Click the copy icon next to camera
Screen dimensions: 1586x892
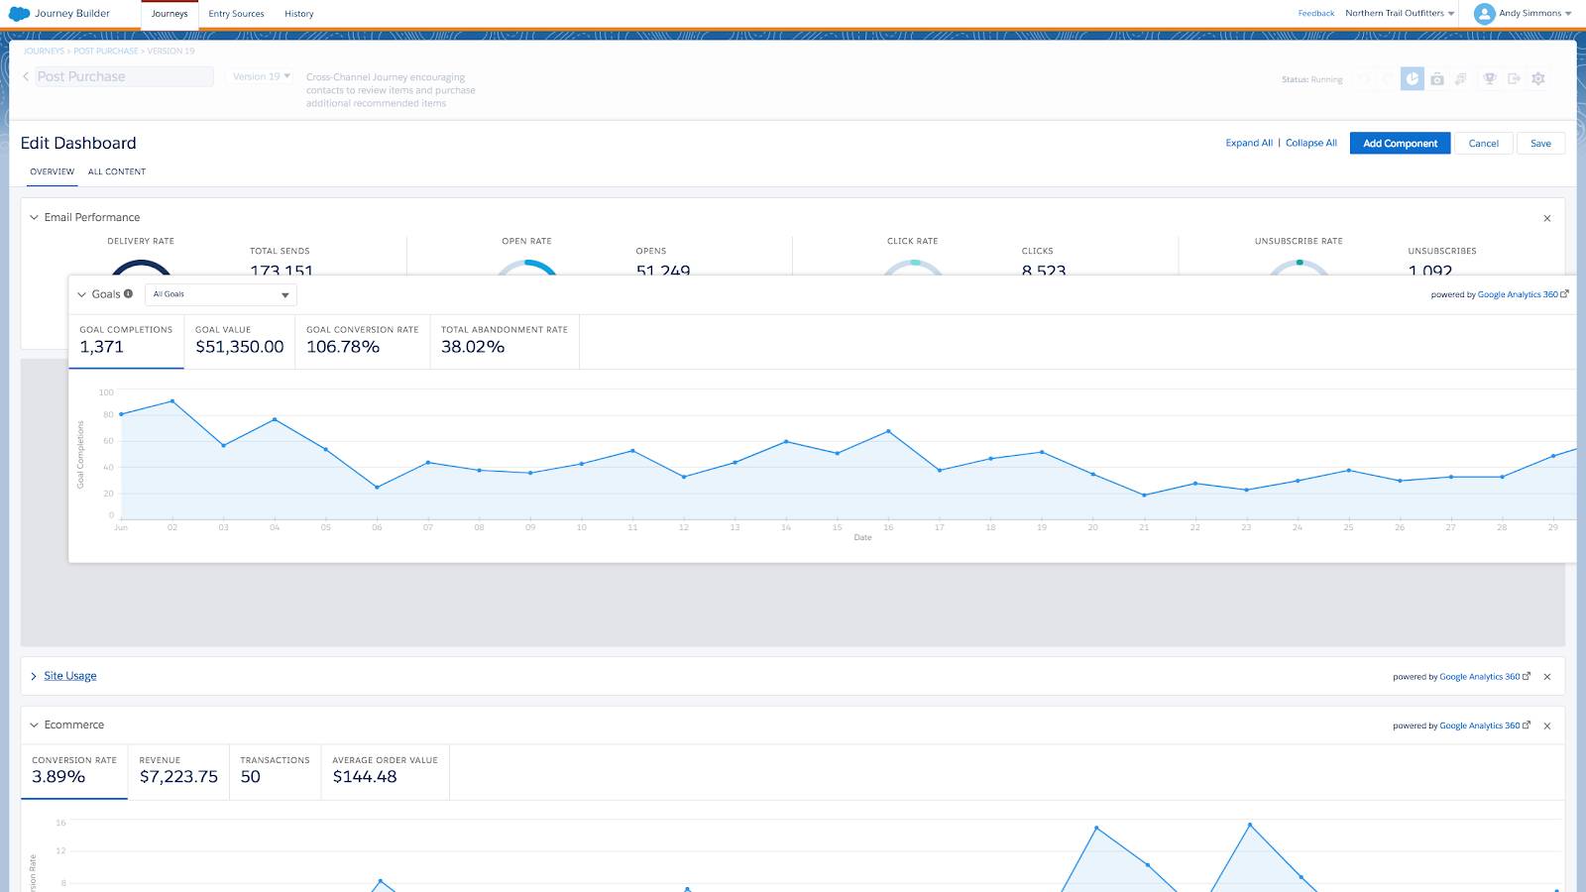point(1460,79)
